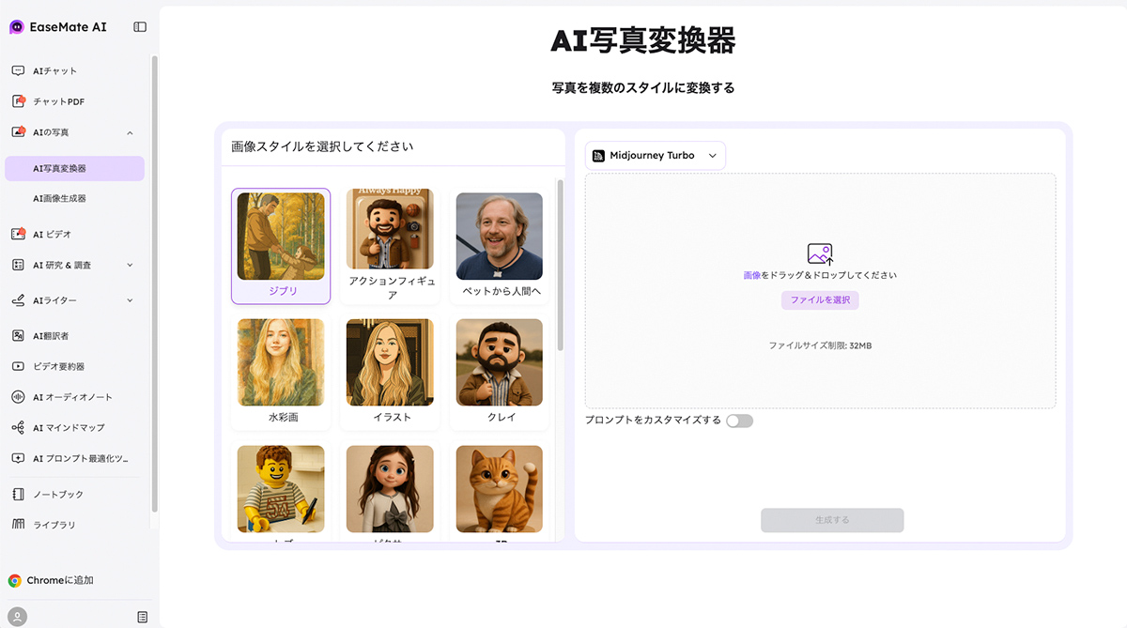Select the チャットPDF sidebar icon
This screenshot has height=628, width=1127.
click(17, 101)
